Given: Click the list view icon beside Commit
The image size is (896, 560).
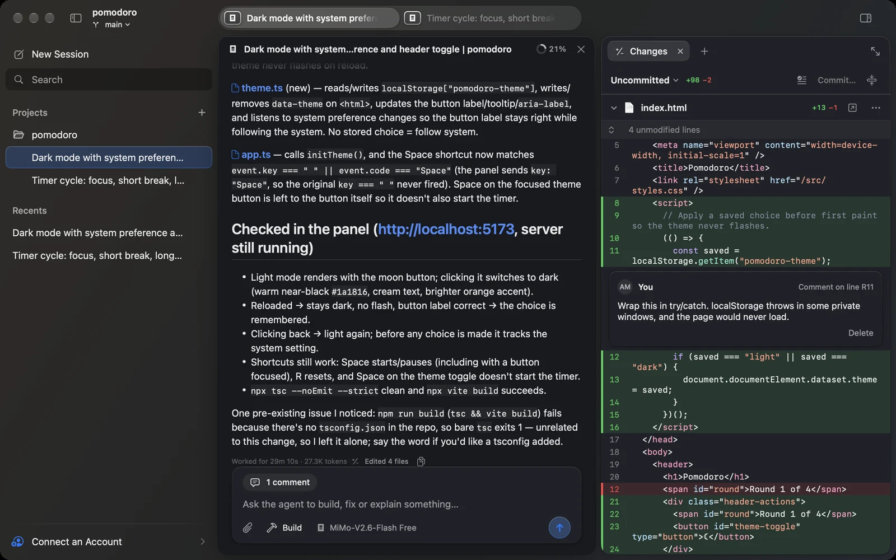Looking at the screenshot, I should coord(802,80).
